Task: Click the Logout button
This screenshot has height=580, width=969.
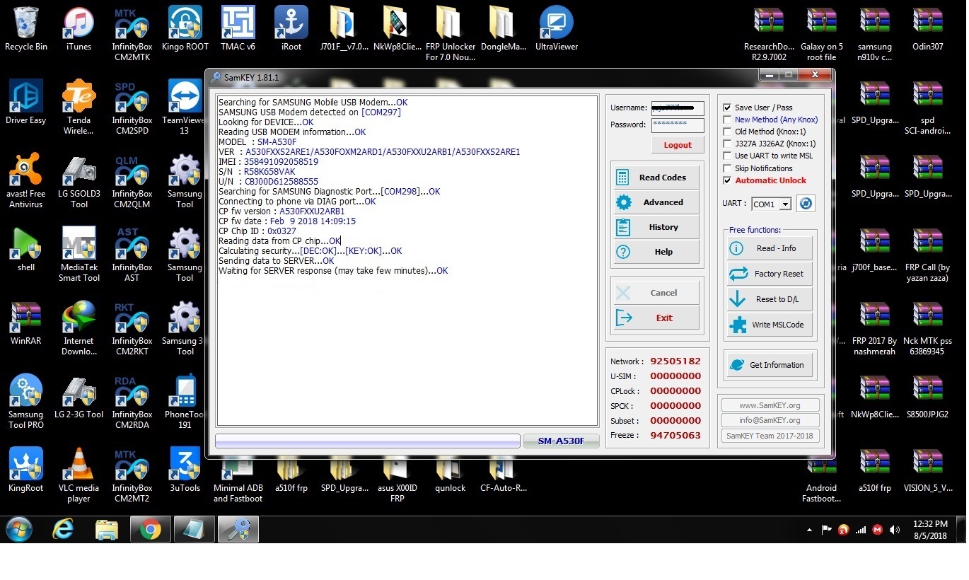Action: pos(678,145)
